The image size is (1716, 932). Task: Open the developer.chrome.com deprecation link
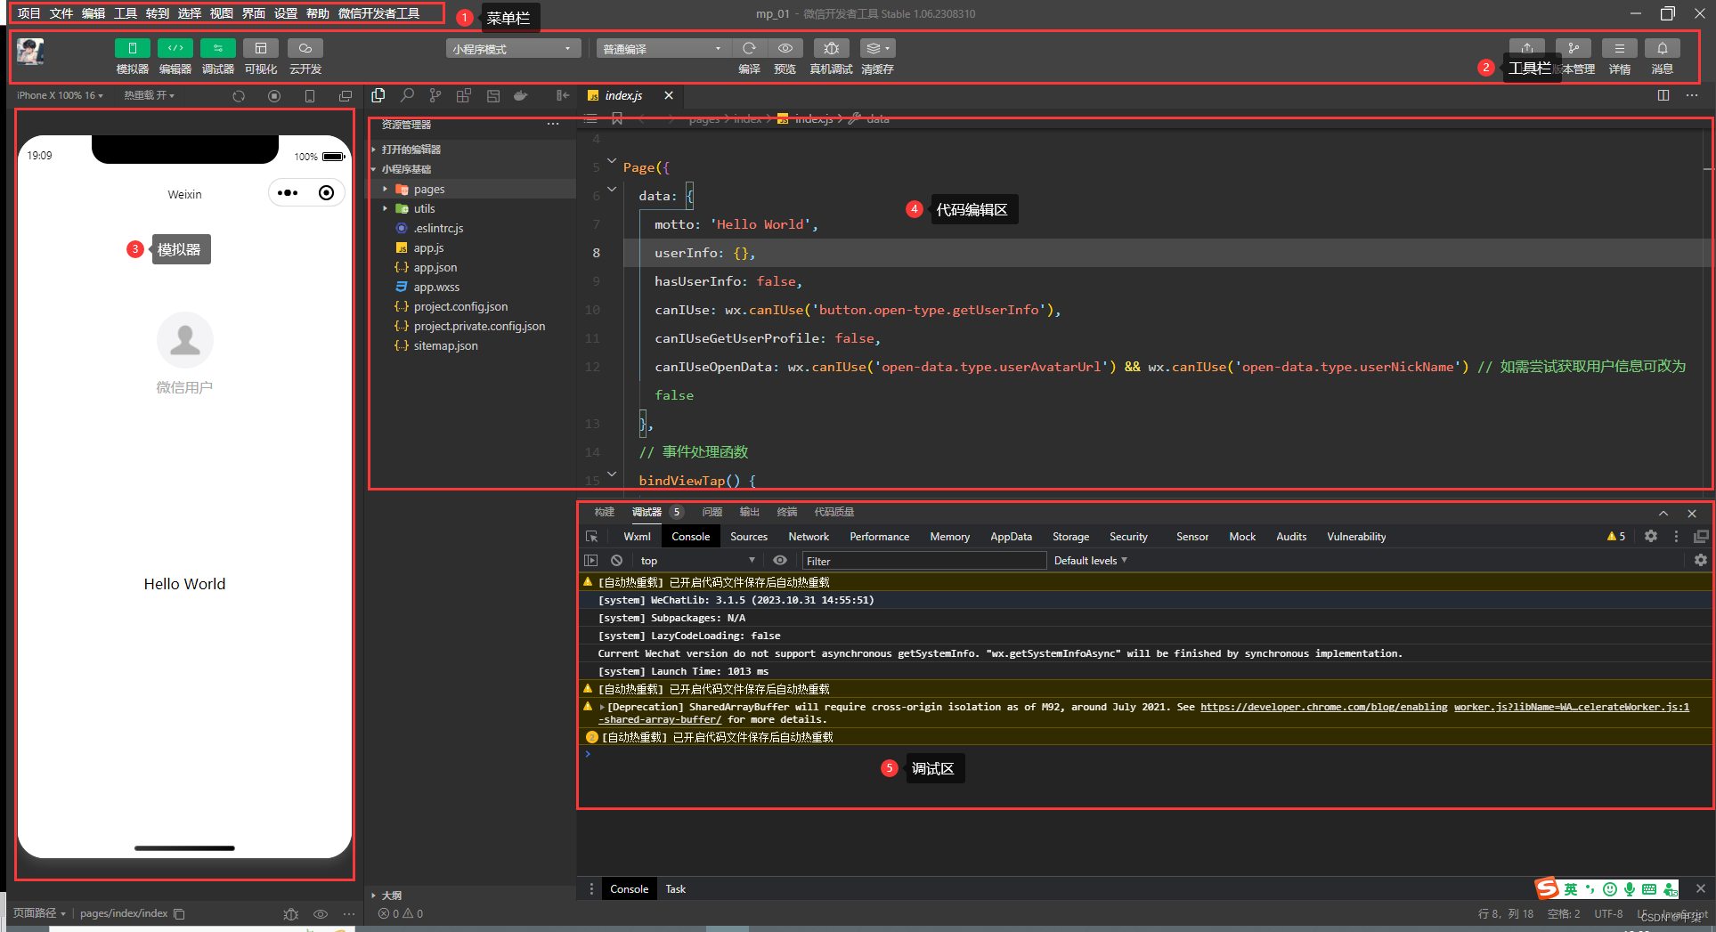1323,707
